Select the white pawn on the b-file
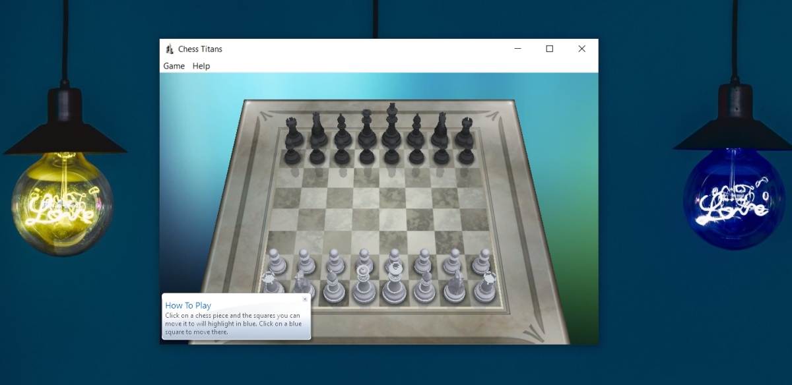This screenshot has width=792, height=385. point(306,262)
